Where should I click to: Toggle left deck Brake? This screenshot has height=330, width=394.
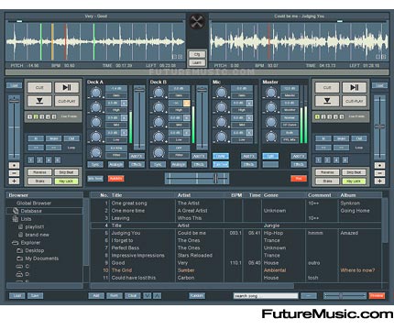tap(39, 181)
